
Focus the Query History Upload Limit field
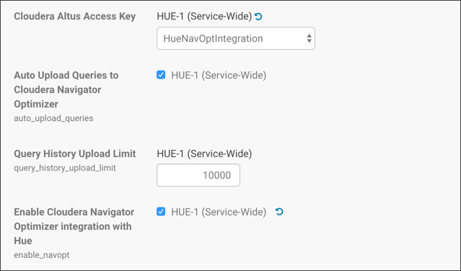198,175
